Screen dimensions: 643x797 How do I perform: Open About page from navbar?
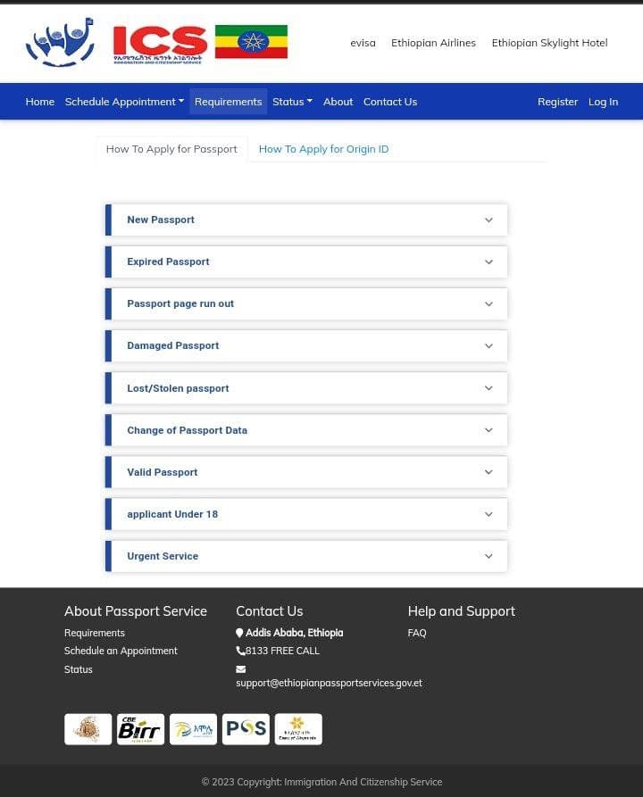338,102
